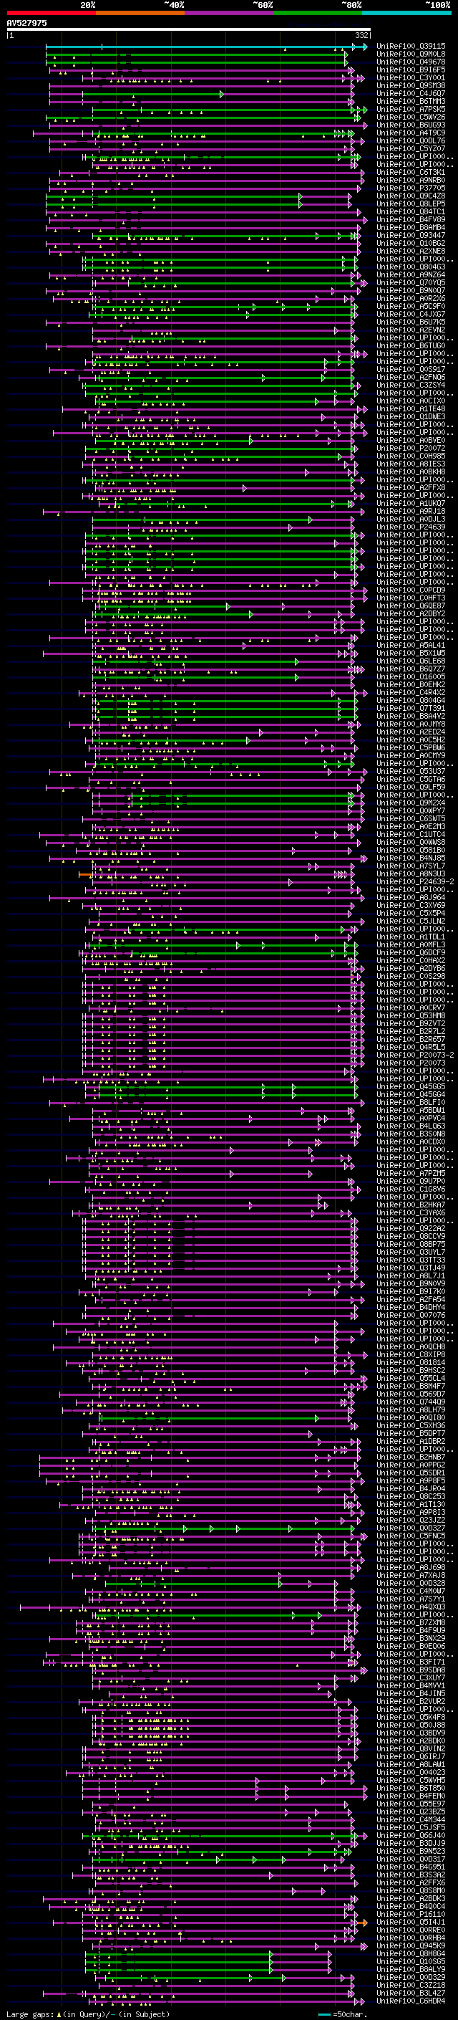The height and width of the screenshot is (2020, 458).
Task: Select the UniRef100_Q0S917 label
Action: click(x=411, y=369)
